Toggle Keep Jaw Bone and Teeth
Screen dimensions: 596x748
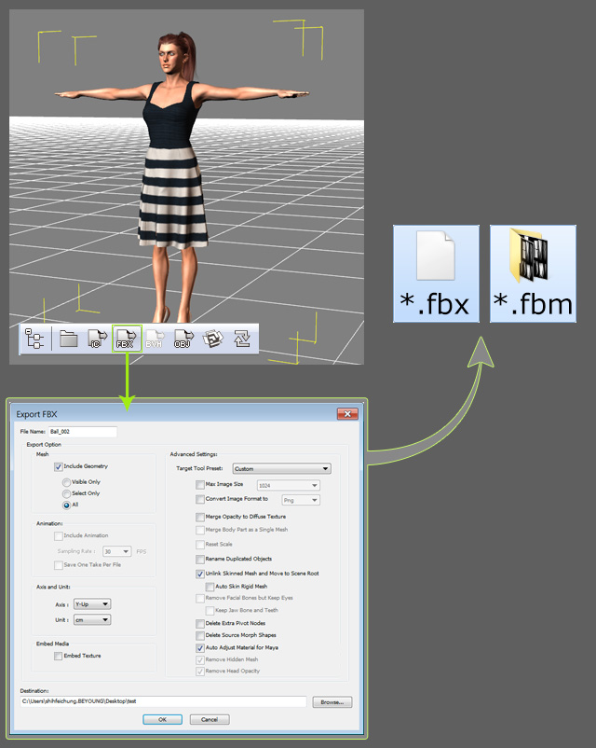[210, 611]
